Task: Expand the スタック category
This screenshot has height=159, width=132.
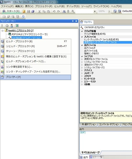Action: (x=82, y=76)
